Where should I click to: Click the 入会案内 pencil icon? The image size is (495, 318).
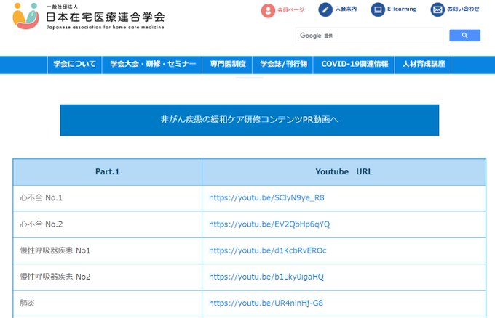(325, 9)
